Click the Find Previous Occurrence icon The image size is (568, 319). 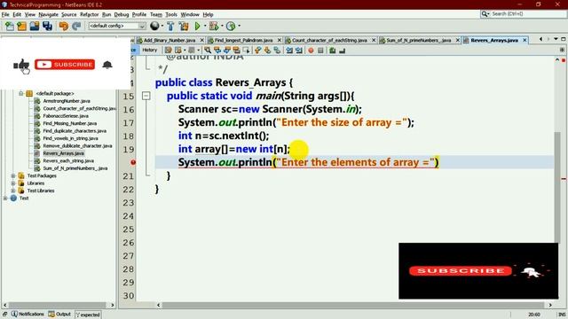217,51
